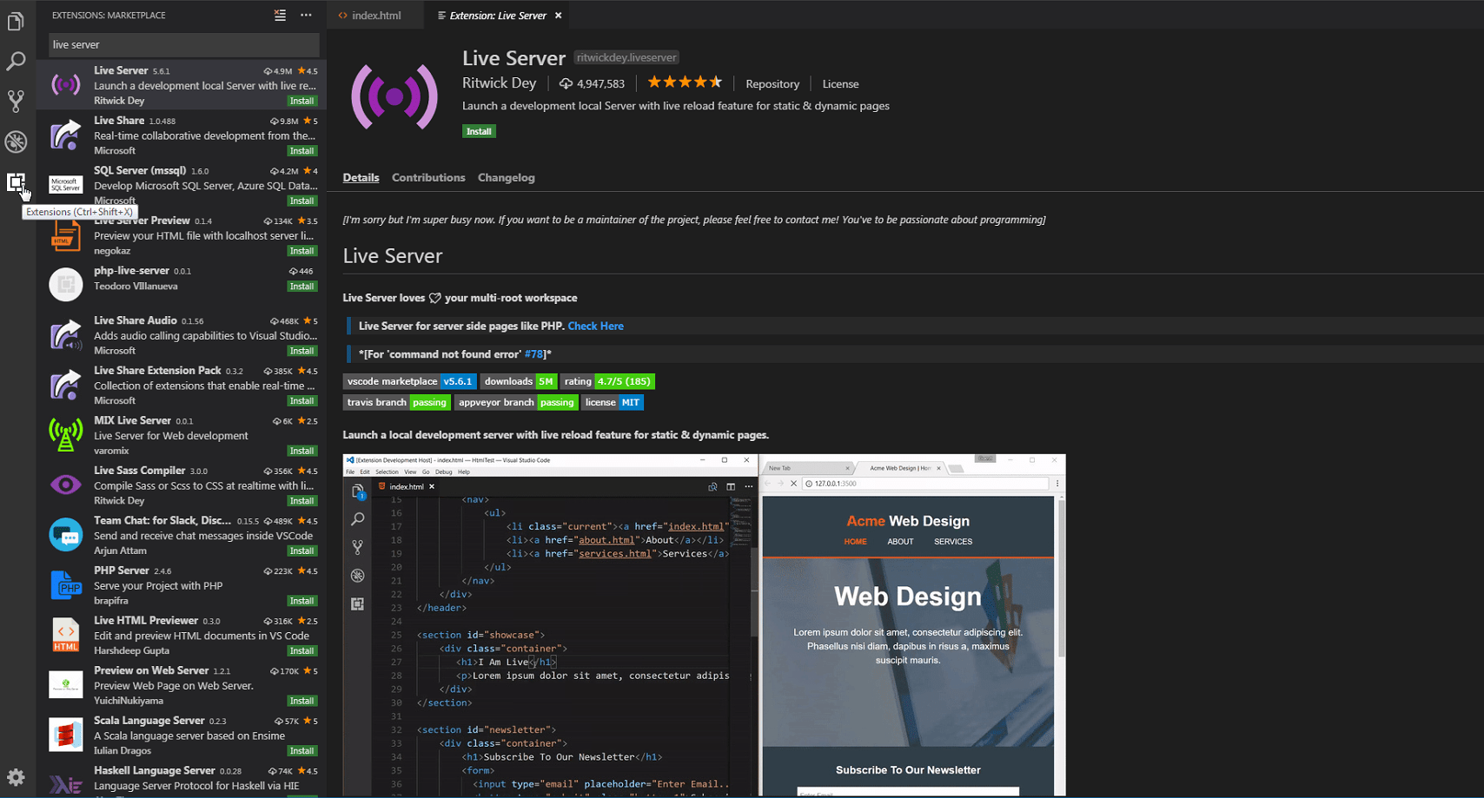This screenshot has width=1484, height=798.
Task: Install the SQL Server (mssql) extension
Action: [301, 201]
